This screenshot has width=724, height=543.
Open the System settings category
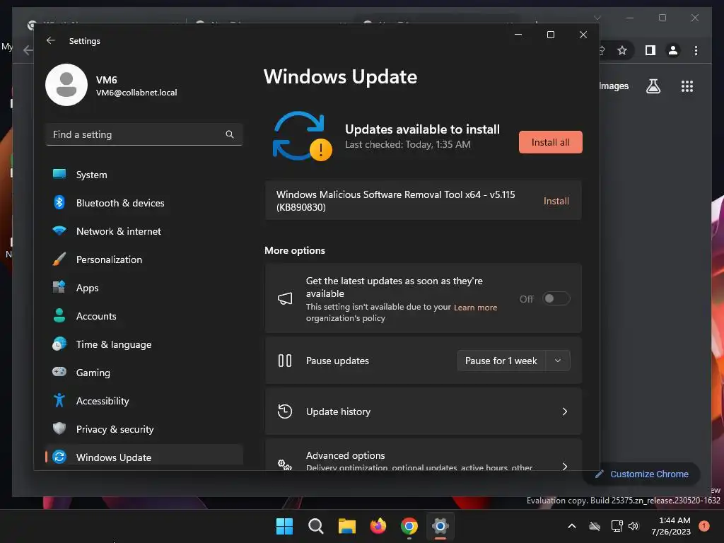144,175
